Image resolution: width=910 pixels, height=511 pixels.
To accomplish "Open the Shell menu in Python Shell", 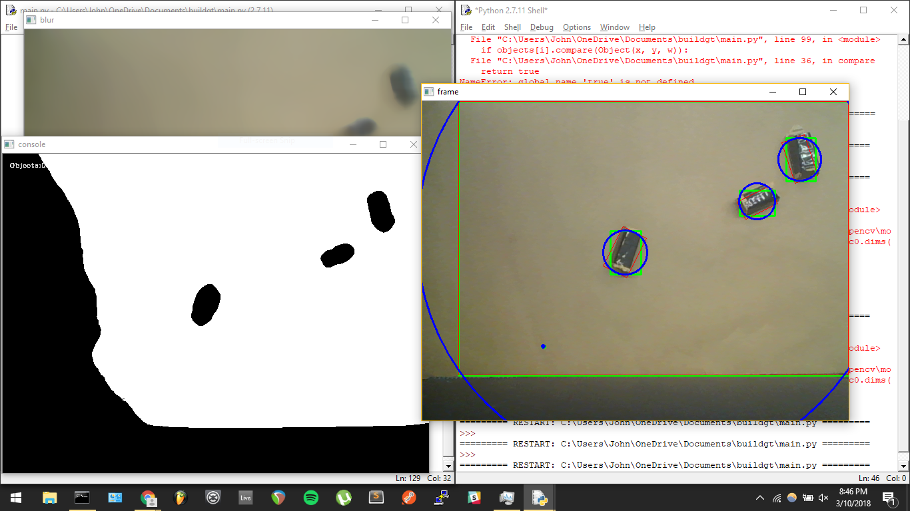I will click(512, 27).
